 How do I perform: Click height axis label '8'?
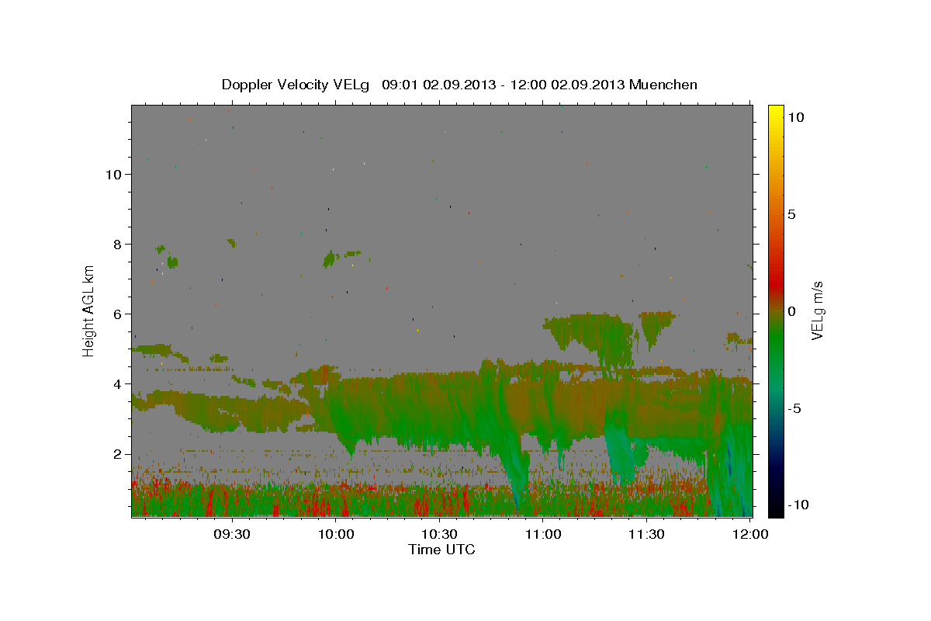(x=119, y=245)
